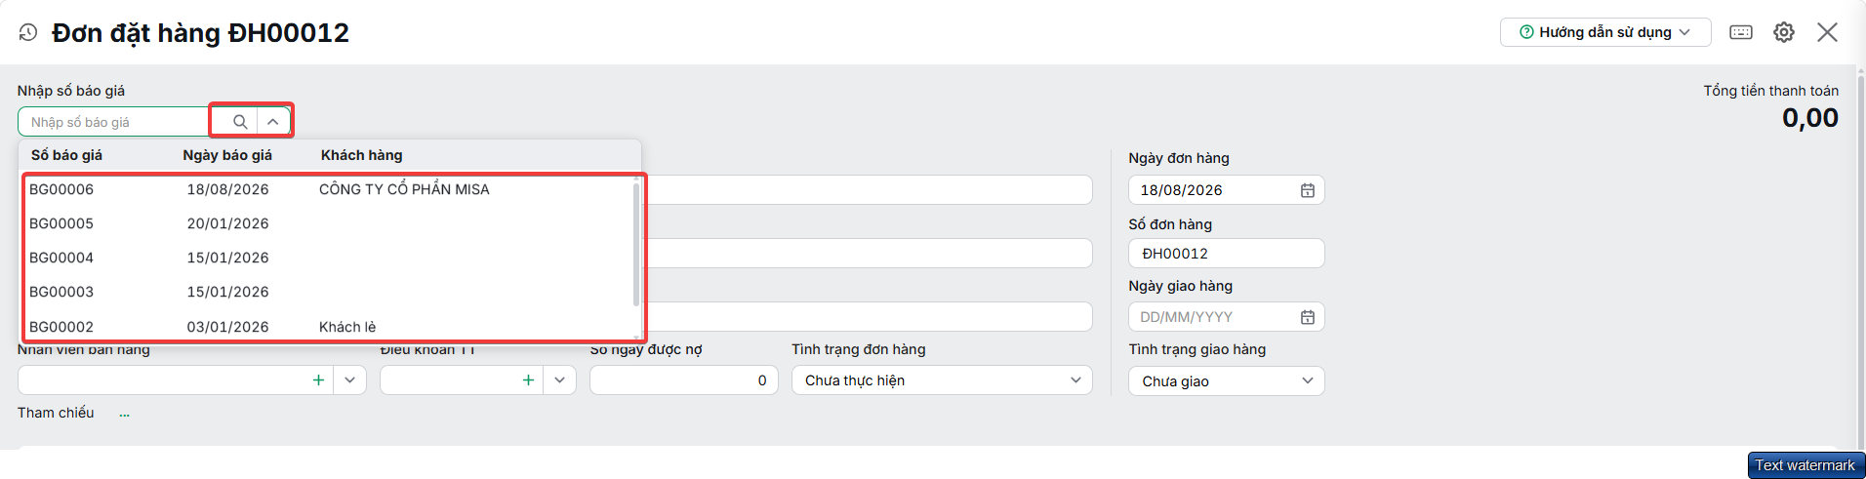Open the keyboard shortcuts icon
This screenshot has height=479, width=1866.
click(x=1741, y=32)
